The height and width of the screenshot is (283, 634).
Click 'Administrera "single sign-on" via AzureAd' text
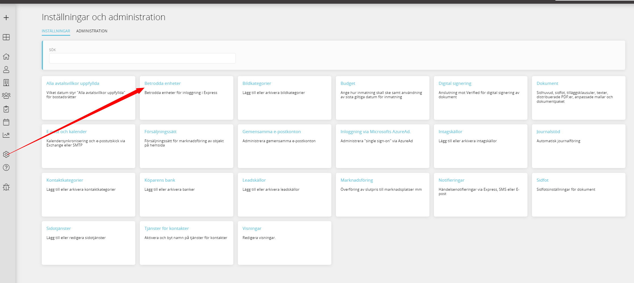377,141
